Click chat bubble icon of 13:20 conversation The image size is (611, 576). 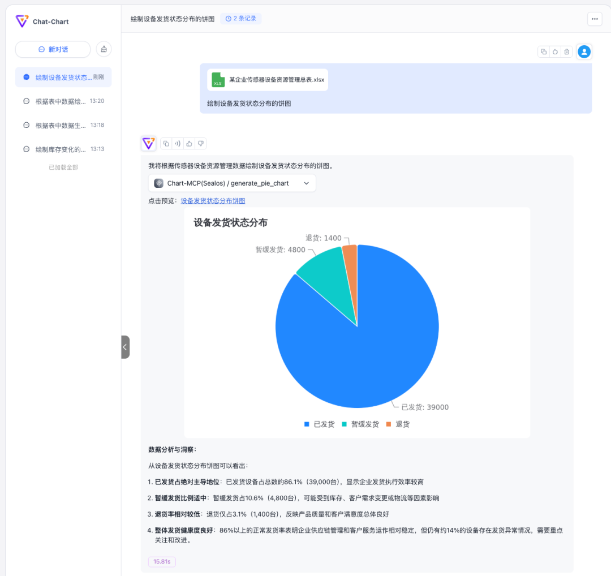[x=26, y=101]
